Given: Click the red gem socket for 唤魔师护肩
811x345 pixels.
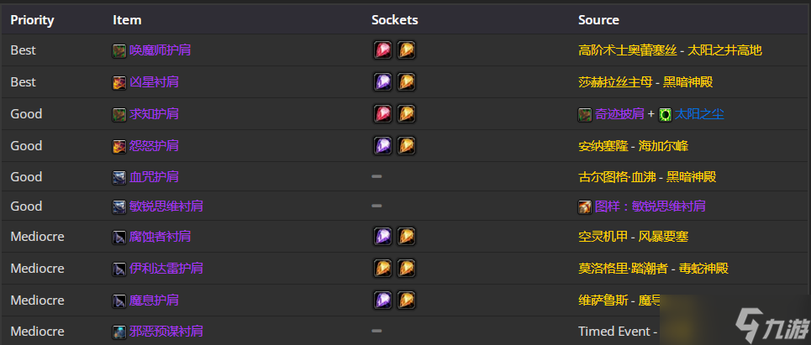Looking at the screenshot, I should click(x=382, y=50).
